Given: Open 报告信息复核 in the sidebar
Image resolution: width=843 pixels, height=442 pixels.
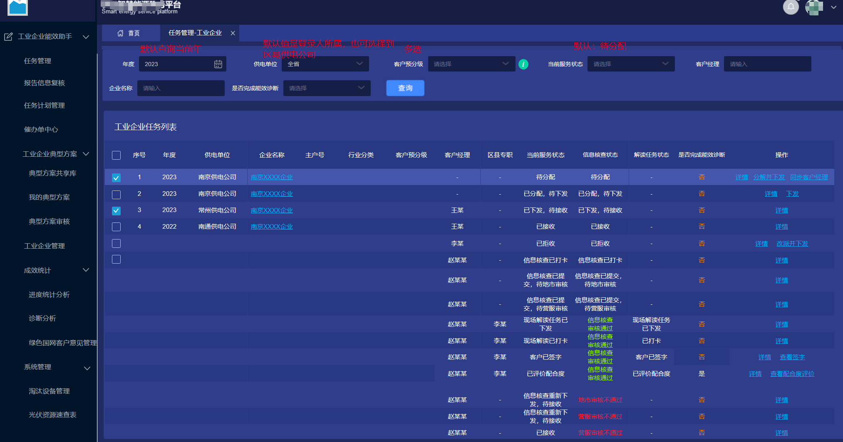Looking at the screenshot, I should (45, 83).
